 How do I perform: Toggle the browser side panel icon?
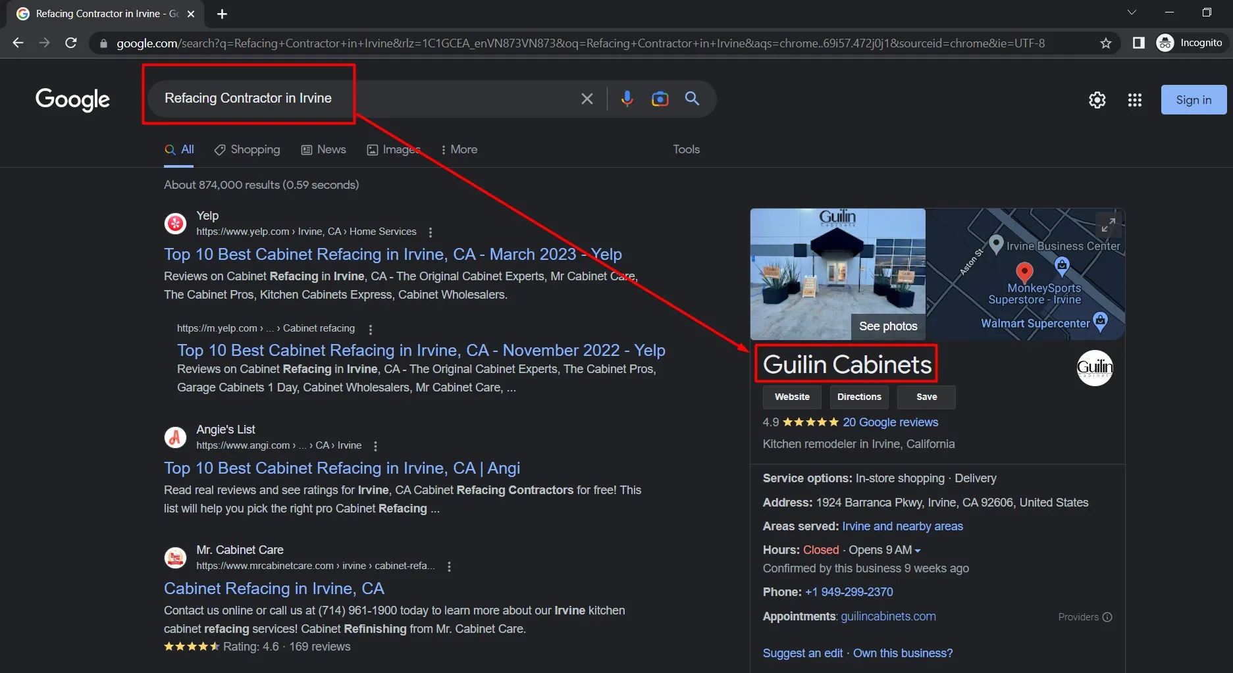(1138, 43)
